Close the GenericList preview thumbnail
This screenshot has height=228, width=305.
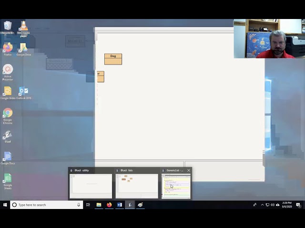(x=188, y=171)
